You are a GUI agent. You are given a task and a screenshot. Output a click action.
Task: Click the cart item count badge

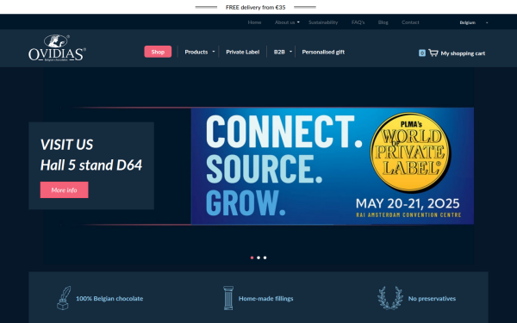pos(422,53)
